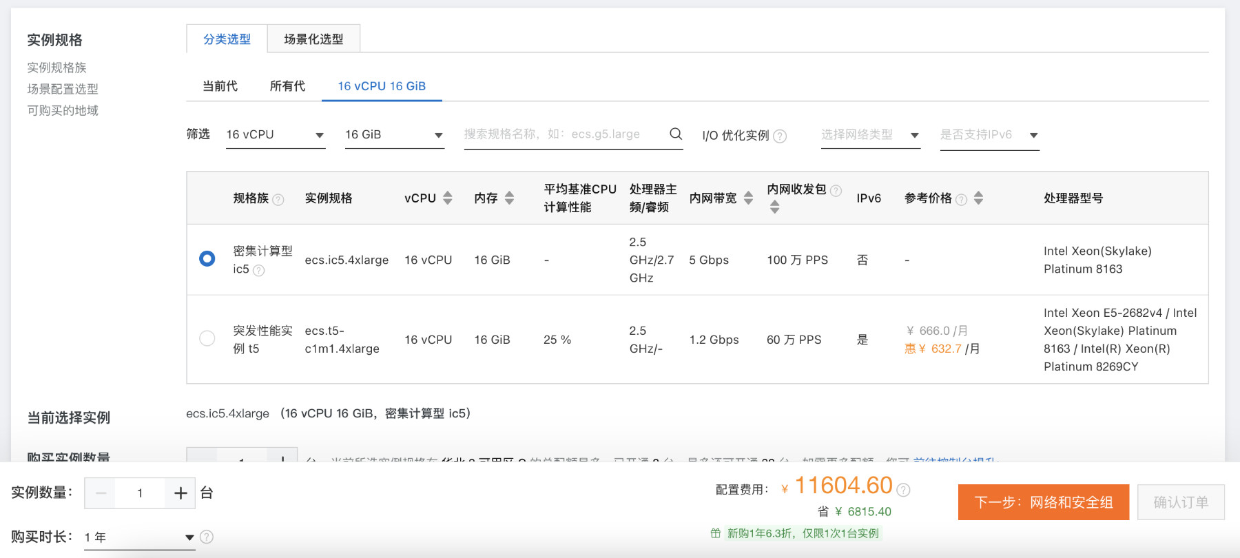
Task: Open 实例规格族 link in left sidebar
Action: [56, 68]
